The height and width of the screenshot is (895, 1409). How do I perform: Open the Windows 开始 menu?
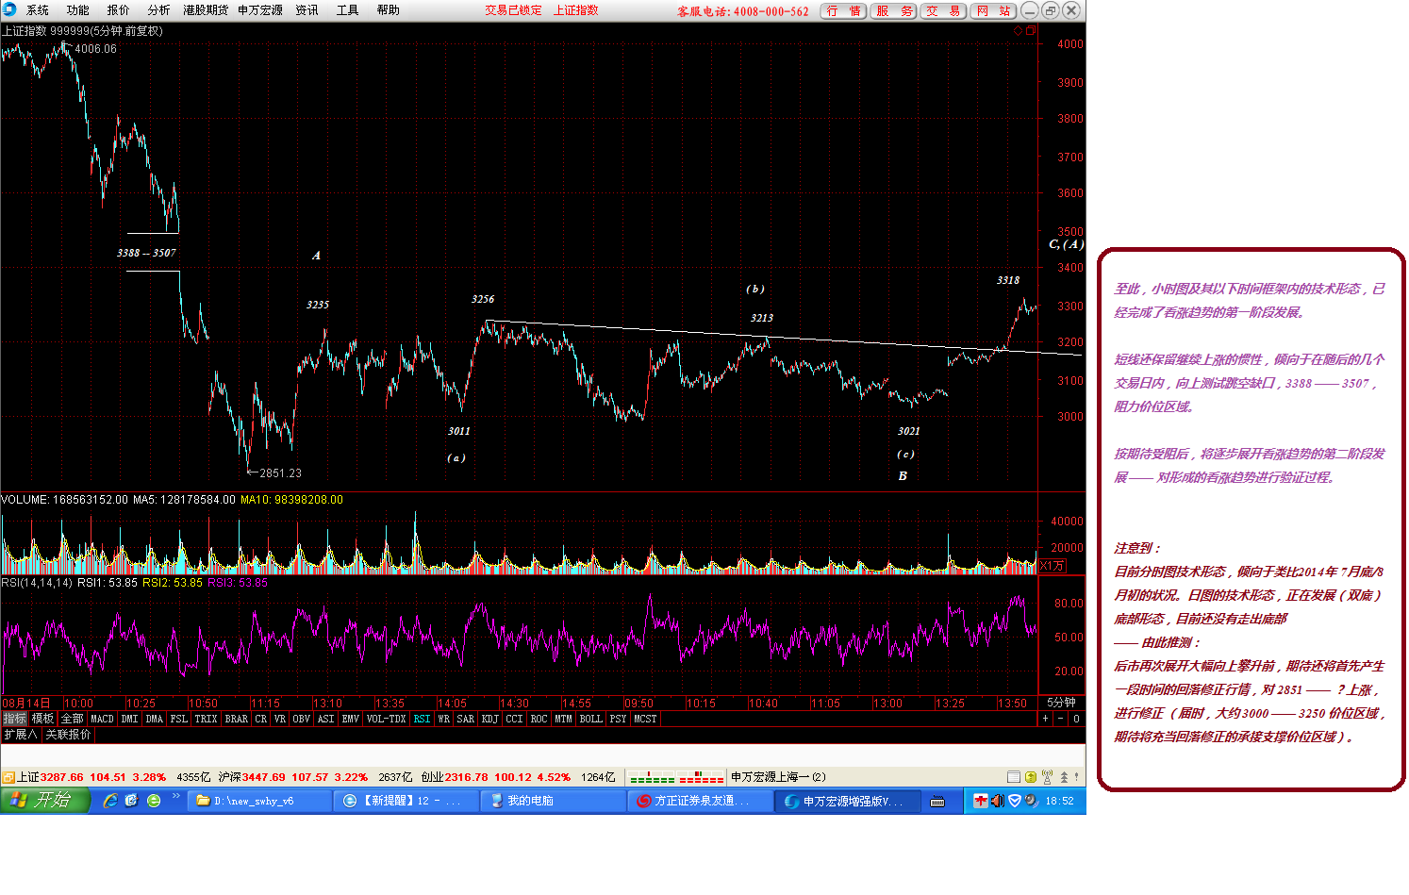45,801
